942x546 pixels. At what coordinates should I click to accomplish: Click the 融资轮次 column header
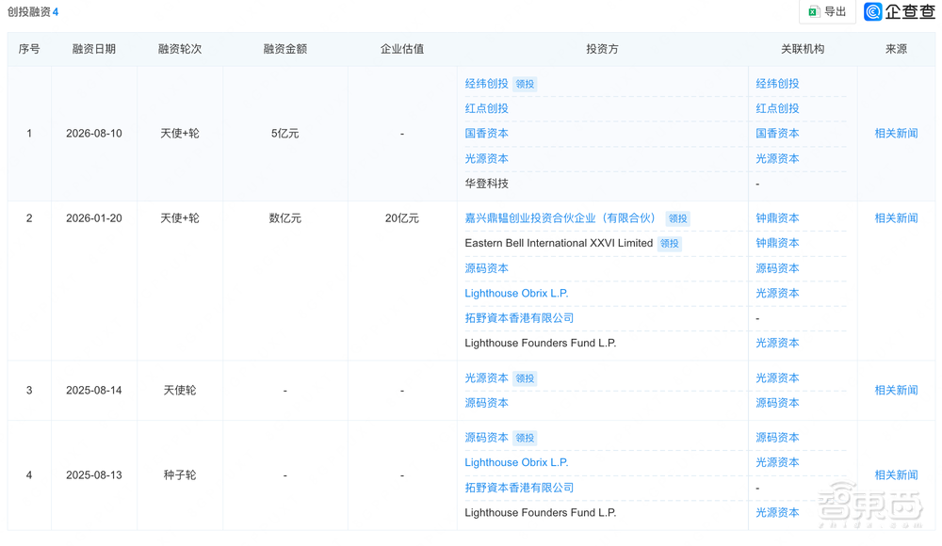[180, 49]
